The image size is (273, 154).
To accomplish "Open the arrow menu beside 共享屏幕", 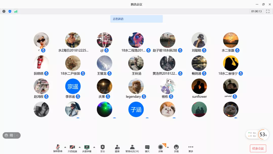I will click(94, 147).
